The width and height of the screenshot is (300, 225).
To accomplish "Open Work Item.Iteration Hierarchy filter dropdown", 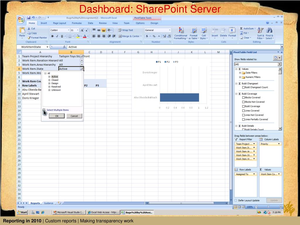I will [x=82, y=60].
